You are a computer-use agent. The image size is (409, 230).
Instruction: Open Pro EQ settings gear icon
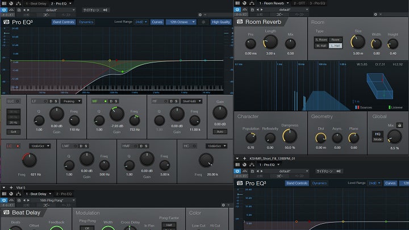point(203,22)
